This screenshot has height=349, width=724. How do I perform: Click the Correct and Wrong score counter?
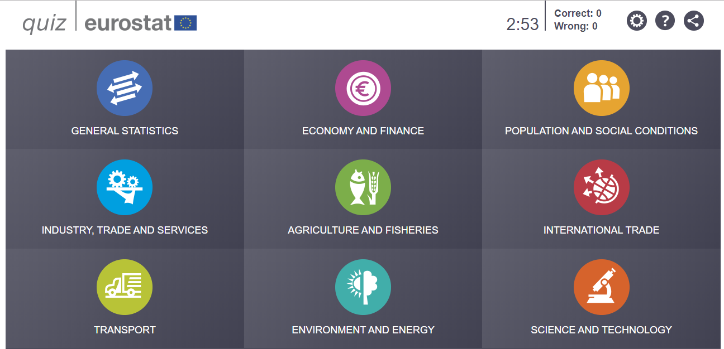[578, 20]
